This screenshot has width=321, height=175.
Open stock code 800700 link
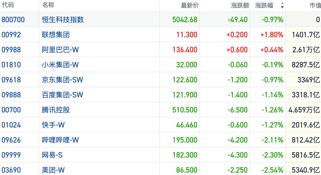13,20
